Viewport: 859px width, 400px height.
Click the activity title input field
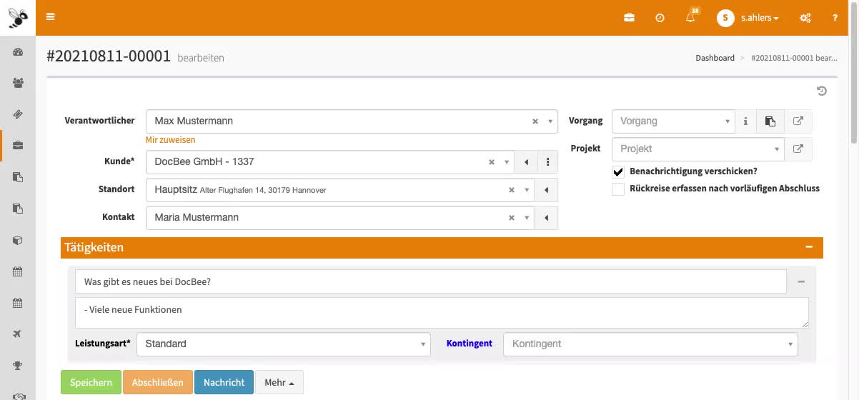click(x=430, y=281)
